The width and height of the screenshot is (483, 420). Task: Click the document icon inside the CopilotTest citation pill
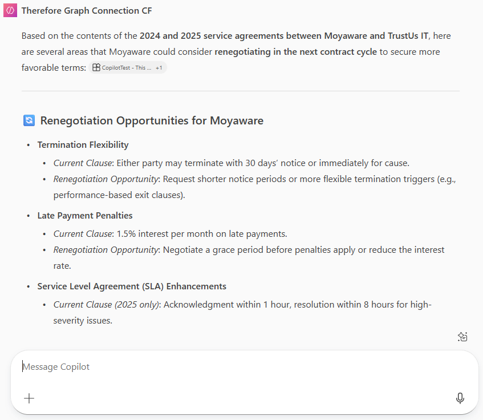coord(95,67)
